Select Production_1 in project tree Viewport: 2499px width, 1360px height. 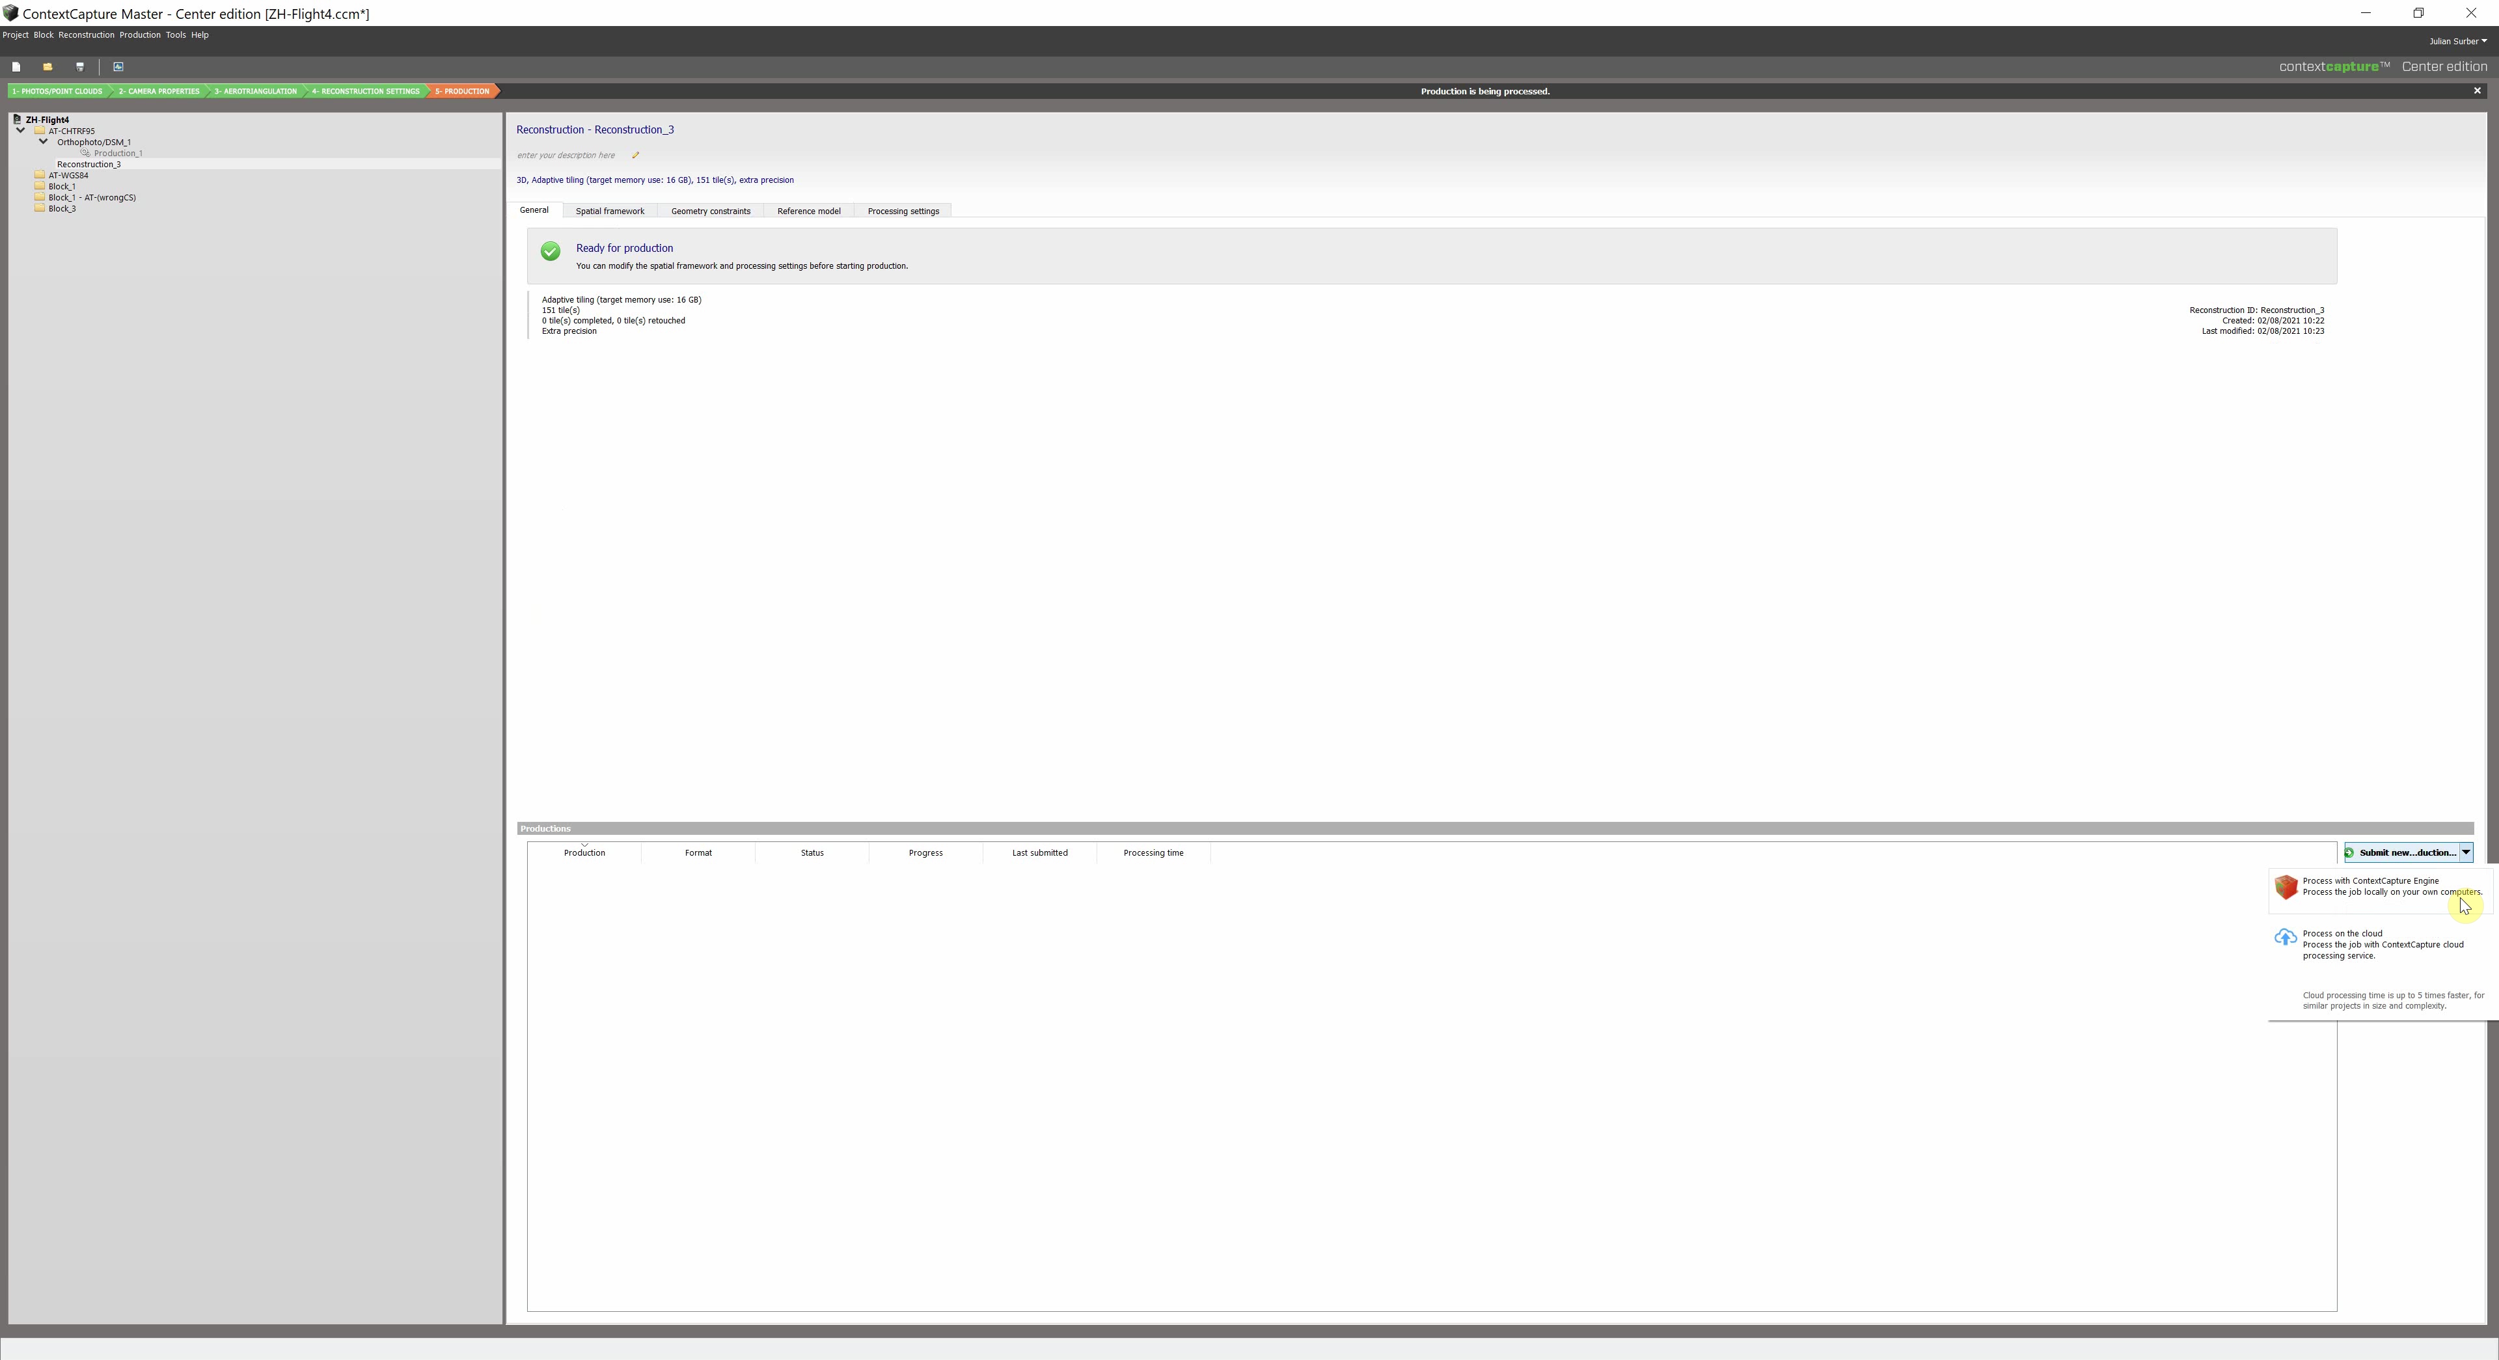click(x=118, y=154)
